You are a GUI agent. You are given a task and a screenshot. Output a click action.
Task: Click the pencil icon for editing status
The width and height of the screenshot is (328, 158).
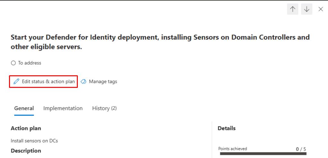16,82
